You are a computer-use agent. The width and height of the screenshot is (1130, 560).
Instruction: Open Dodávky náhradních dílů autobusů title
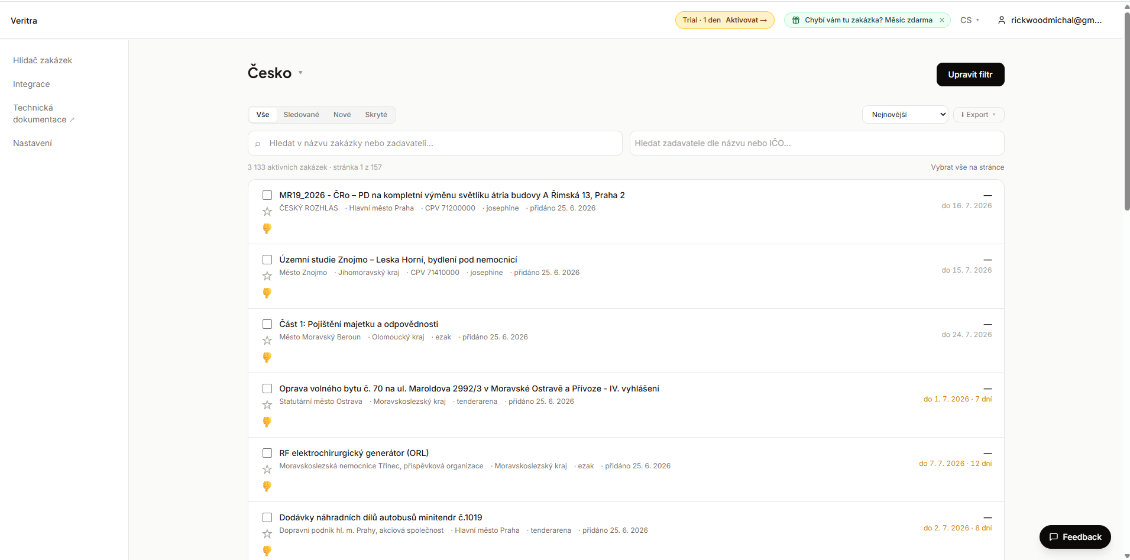pyautogui.click(x=380, y=517)
